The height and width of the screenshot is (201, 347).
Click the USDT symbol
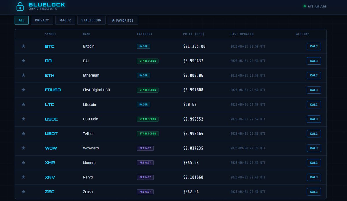click(51, 134)
